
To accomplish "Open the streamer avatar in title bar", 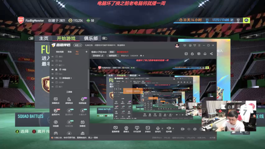I will pos(177,45).
